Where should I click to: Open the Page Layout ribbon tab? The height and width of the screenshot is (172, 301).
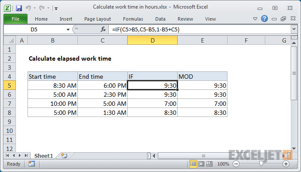(98, 19)
